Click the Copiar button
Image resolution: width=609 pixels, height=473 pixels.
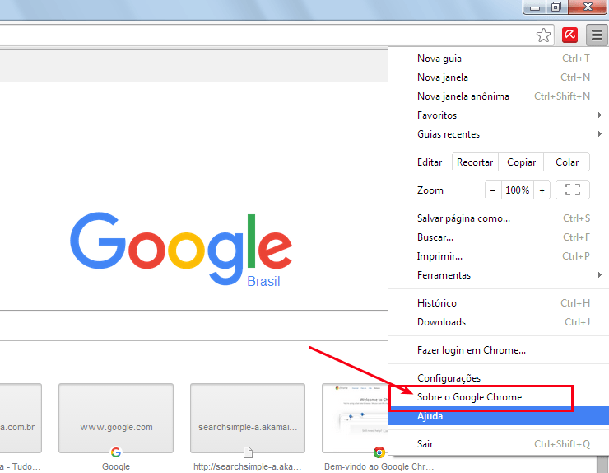click(521, 162)
